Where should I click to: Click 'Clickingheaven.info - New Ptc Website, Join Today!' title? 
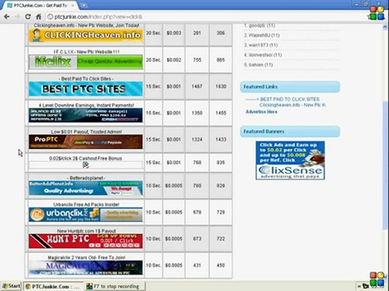tap(86, 25)
